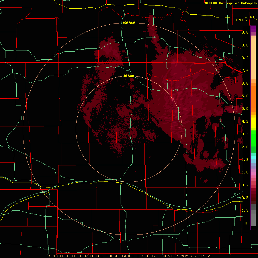
Task: Click the purple top segment of the color bar
Action: [253, 29]
